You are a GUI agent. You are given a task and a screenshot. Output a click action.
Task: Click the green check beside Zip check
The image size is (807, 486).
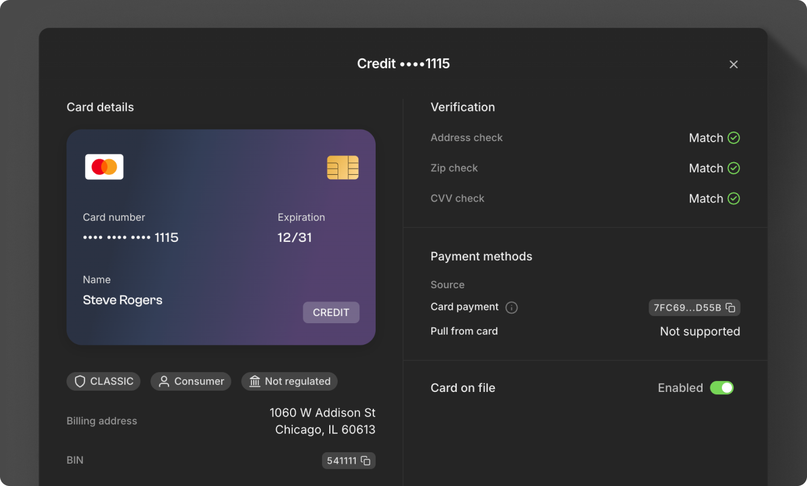733,168
